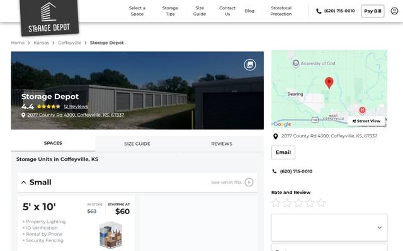Click the facility banner photo
The image size is (403, 251).
[x=137, y=90]
